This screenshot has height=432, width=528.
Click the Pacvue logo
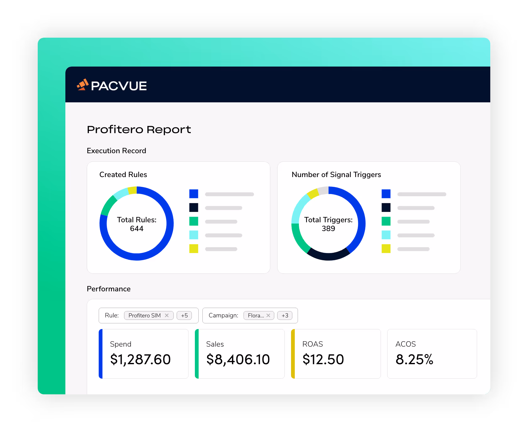112,85
